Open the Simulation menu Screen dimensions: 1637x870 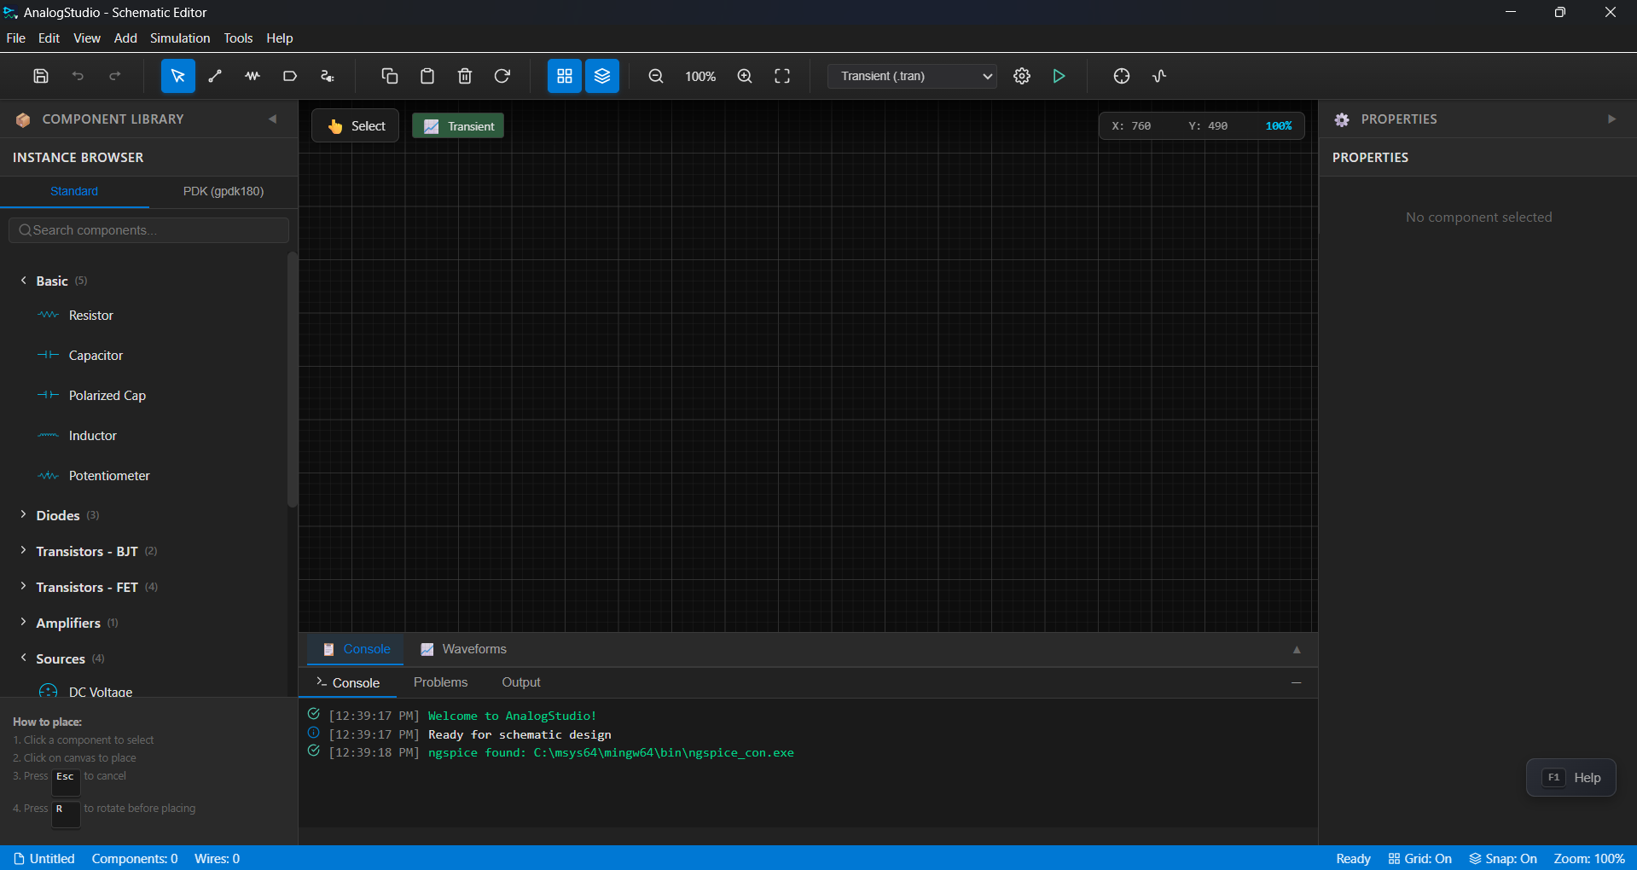tap(179, 38)
